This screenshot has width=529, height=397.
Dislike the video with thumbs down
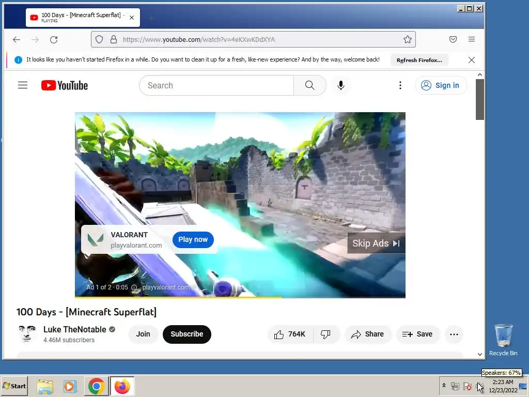tap(325, 334)
